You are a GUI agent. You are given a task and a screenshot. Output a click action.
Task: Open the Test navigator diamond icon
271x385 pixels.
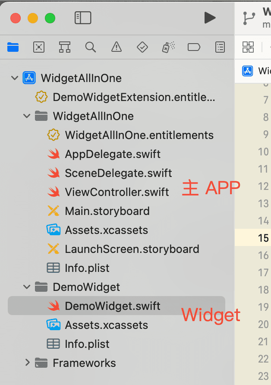142,47
